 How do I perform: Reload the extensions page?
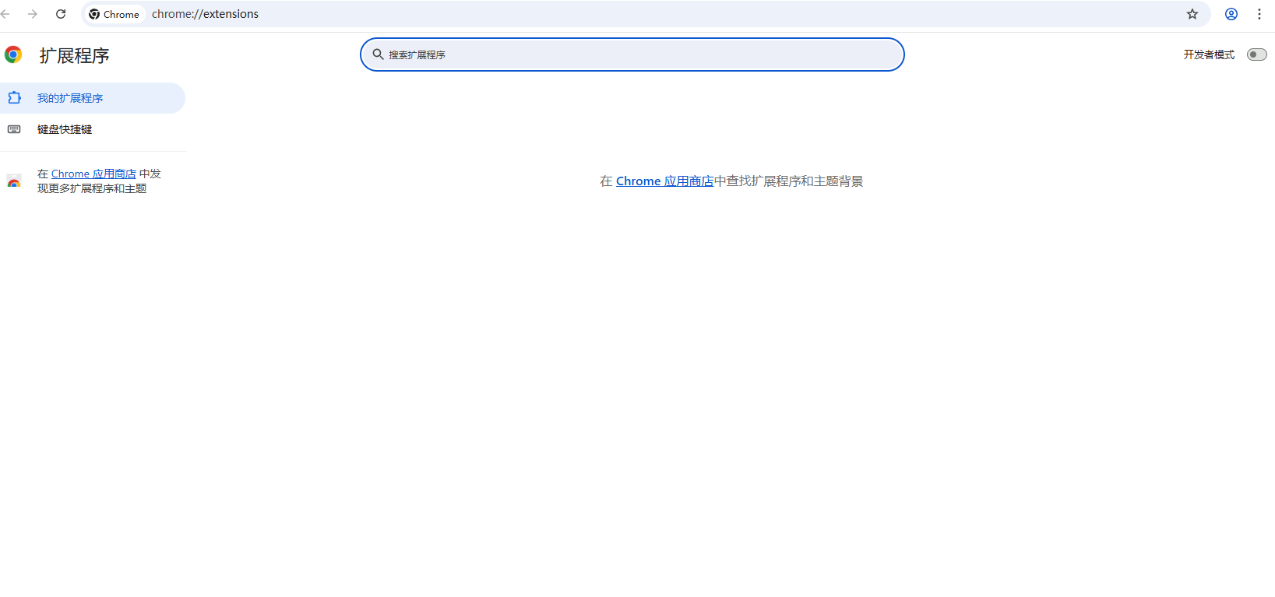61,14
